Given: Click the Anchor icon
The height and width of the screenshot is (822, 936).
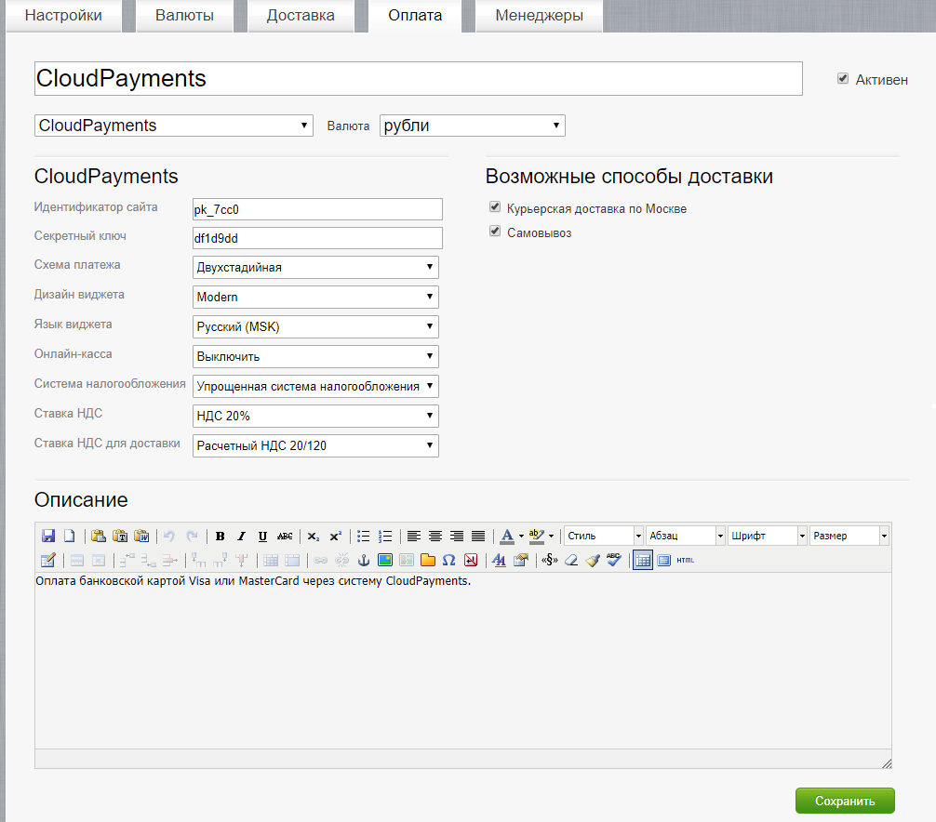Looking at the screenshot, I should pyautogui.click(x=364, y=560).
